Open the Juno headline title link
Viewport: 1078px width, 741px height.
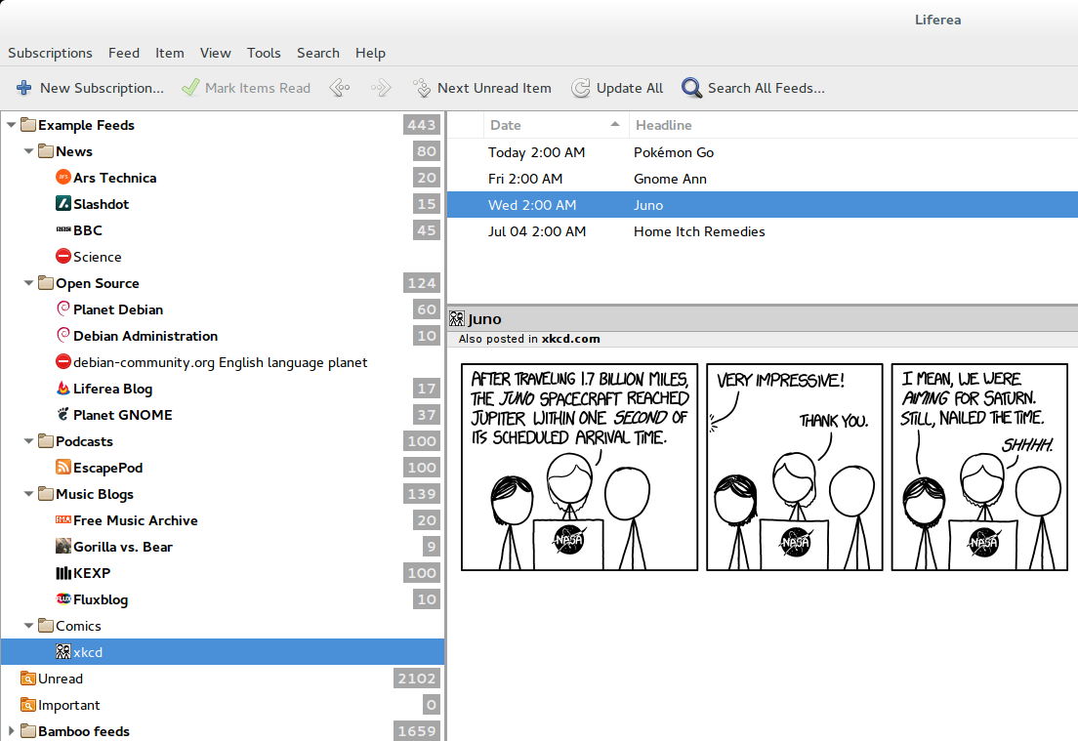pyautogui.click(x=484, y=319)
